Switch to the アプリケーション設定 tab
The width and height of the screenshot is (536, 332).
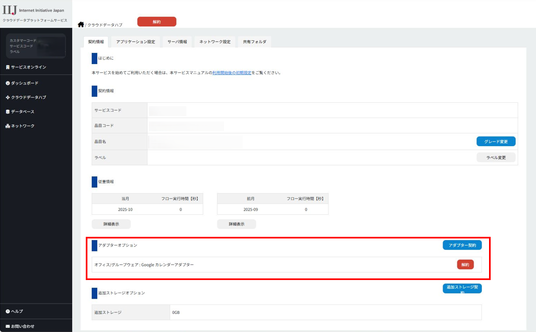pos(136,42)
